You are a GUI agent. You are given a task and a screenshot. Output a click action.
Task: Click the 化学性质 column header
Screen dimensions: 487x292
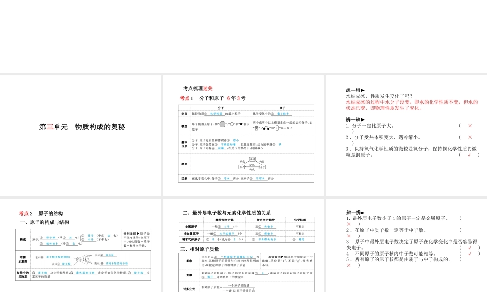tap(300, 219)
